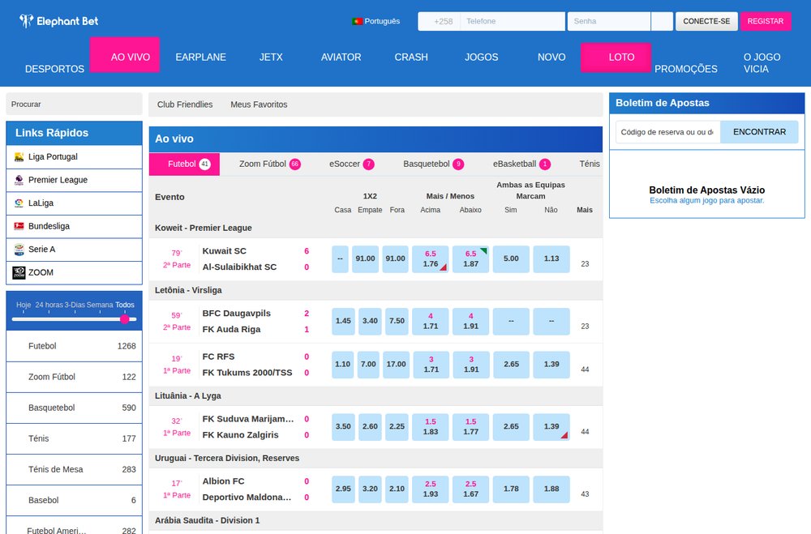Open the AVIATOR menu item
Image resolution: width=811 pixels, height=534 pixels.
pos(341,57)
